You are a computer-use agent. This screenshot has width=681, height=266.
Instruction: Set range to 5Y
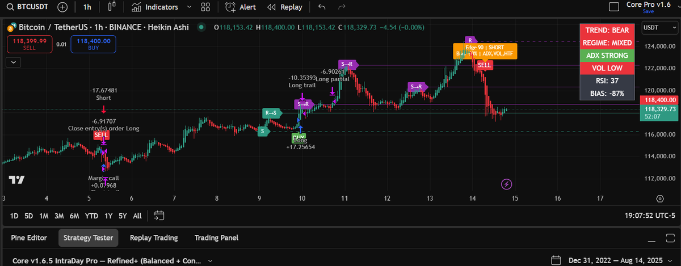tap(122, 216)
